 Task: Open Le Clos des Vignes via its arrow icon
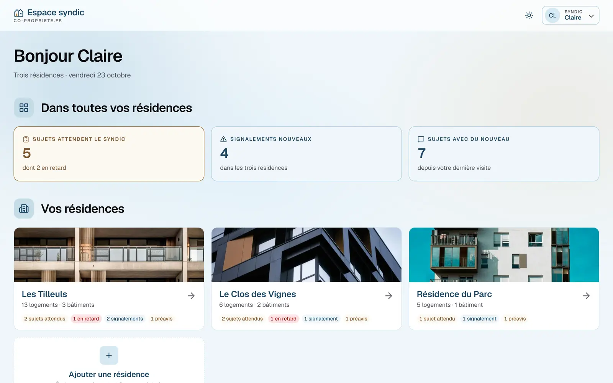point(388,296)
